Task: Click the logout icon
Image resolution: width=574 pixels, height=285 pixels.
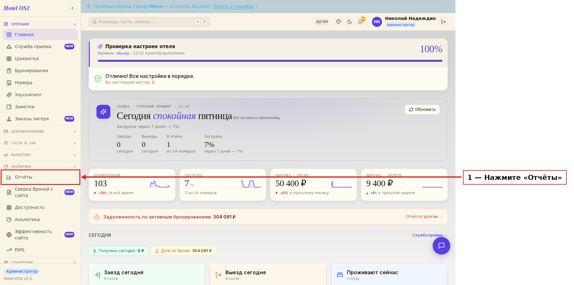Action: click(x=443, y=22)
